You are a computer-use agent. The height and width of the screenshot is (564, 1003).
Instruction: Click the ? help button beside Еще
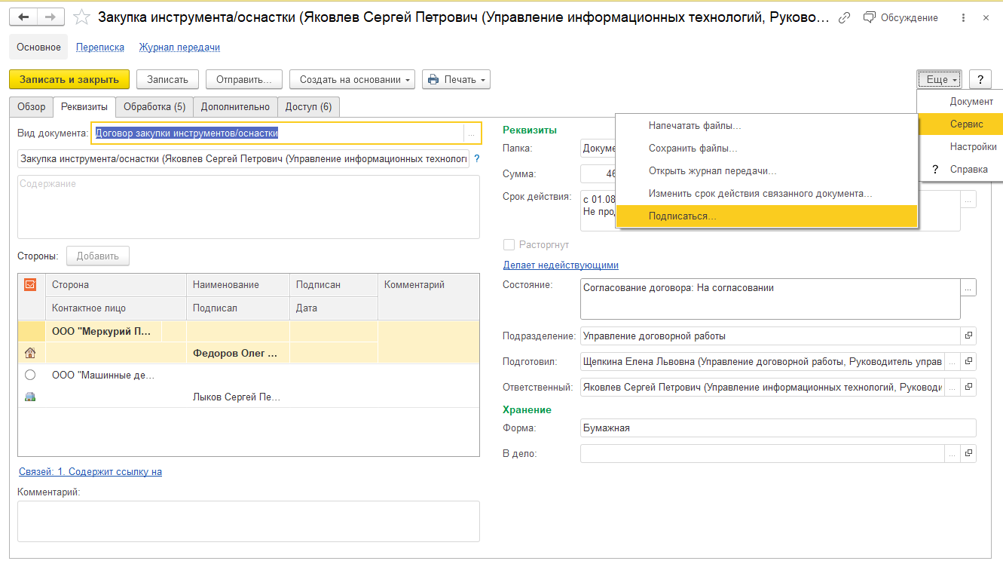(980, 79)
